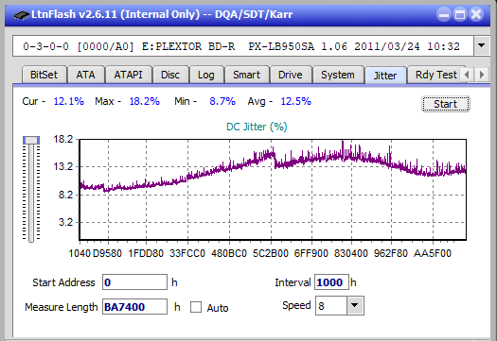This screenshot has height=341, width=497.
Task: Go to the System tab
Action: [x=338, y=75]
